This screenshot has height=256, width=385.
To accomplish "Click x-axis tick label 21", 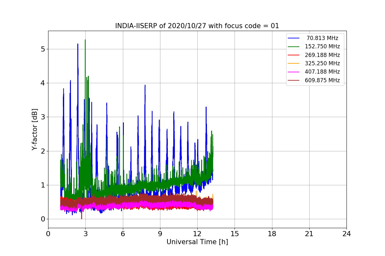I will point(309,234).
